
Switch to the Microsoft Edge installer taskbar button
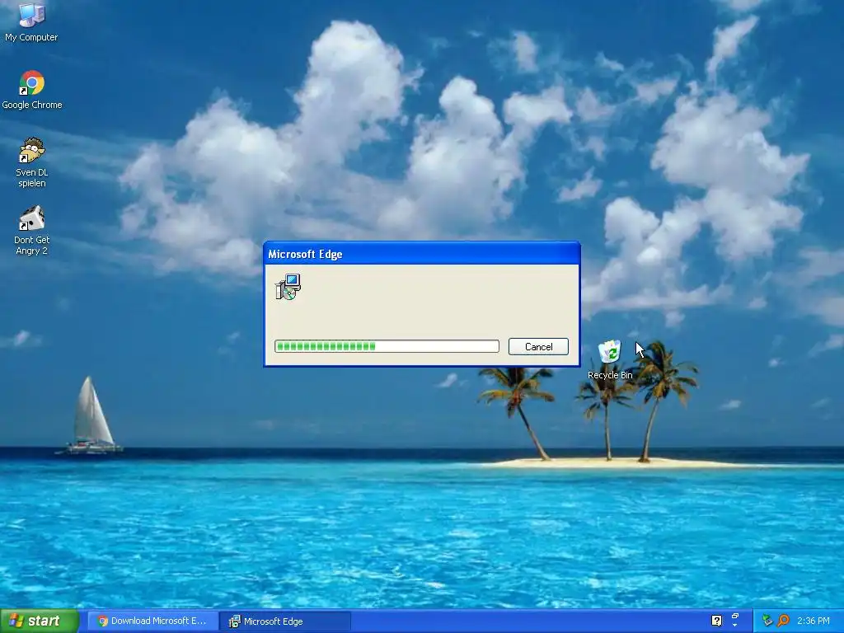pyautogui.click(x=286, y=621)
